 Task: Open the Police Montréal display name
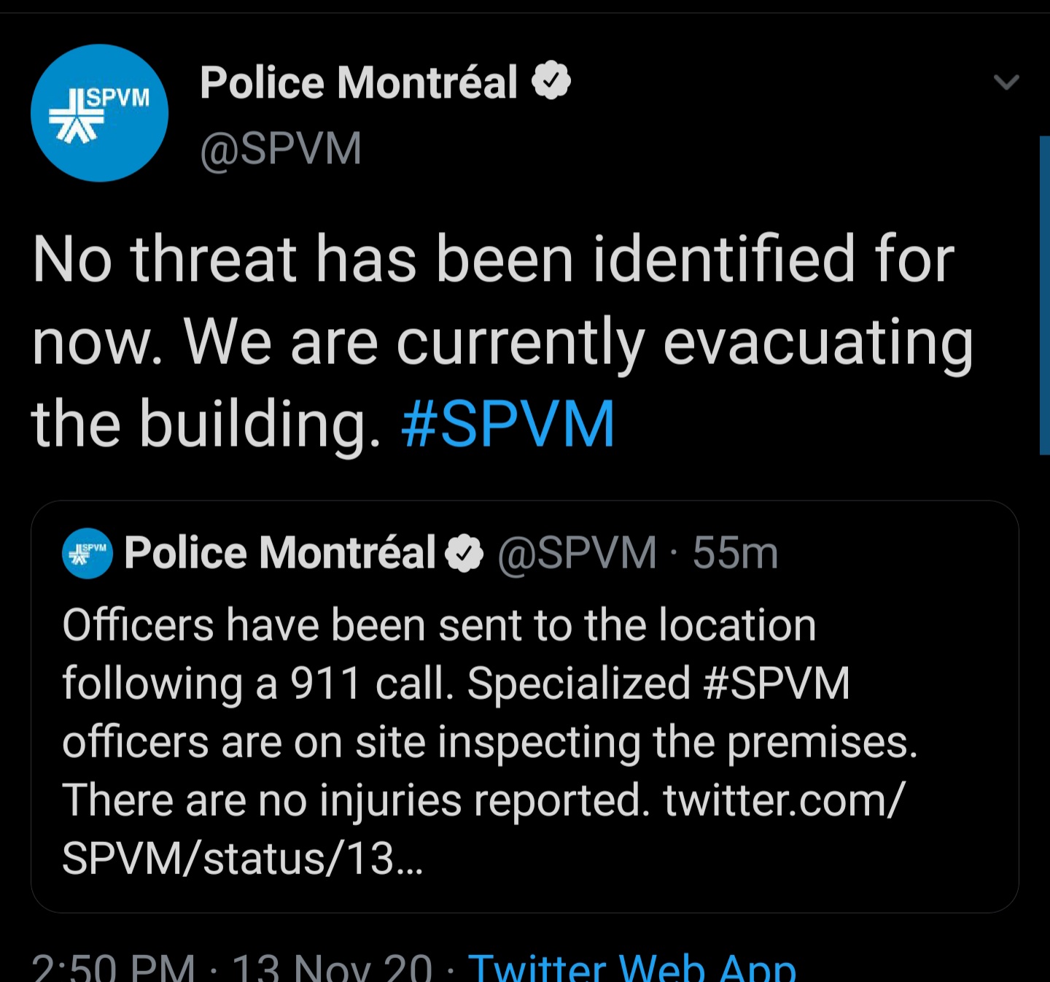point(359,82)
